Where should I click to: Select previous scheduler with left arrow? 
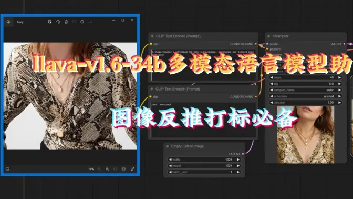pyautogui.click(x=272, y=96)
